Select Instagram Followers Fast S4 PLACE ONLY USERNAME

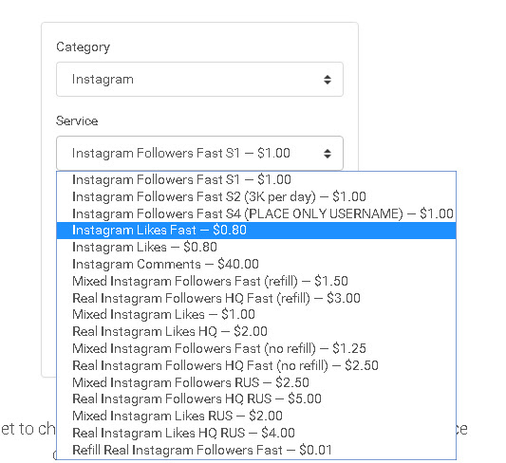point(256,213)
